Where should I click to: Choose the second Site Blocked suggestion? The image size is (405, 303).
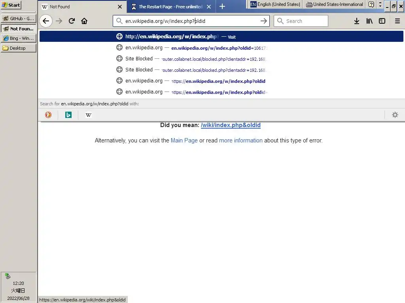click(221, 70)
